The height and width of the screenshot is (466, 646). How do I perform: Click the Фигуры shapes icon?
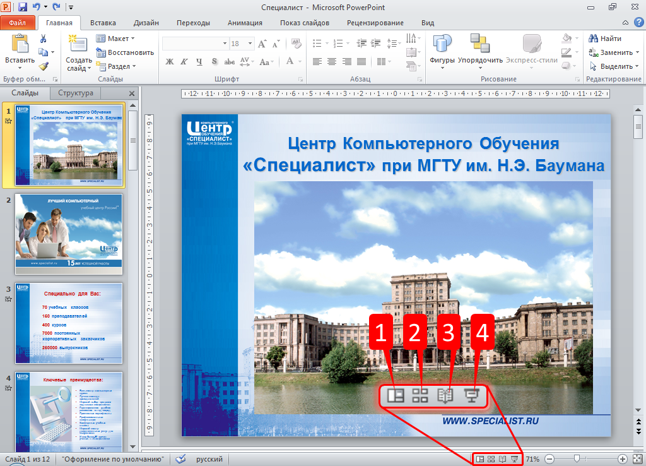(442, 44)
